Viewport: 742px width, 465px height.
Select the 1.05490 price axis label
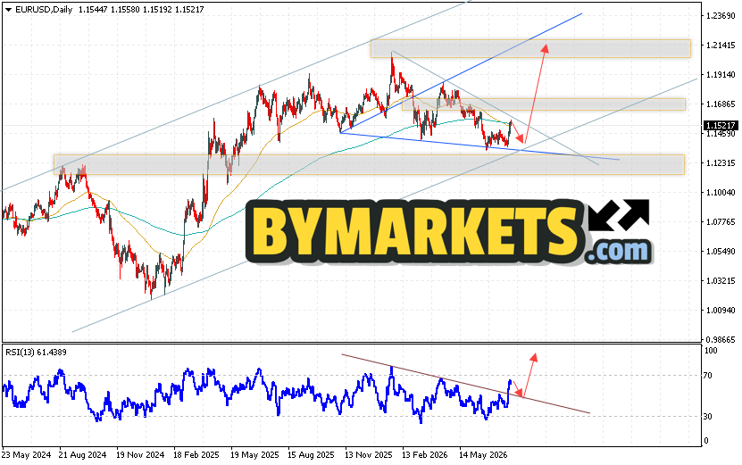pos(721,252)
